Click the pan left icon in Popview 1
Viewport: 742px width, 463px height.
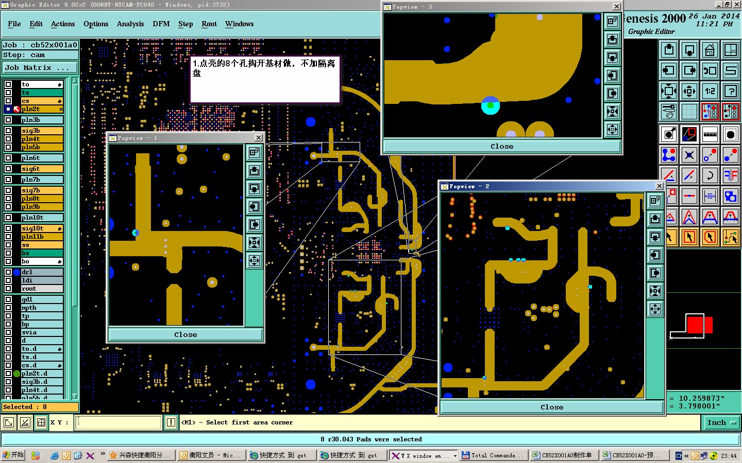(255, 207)
